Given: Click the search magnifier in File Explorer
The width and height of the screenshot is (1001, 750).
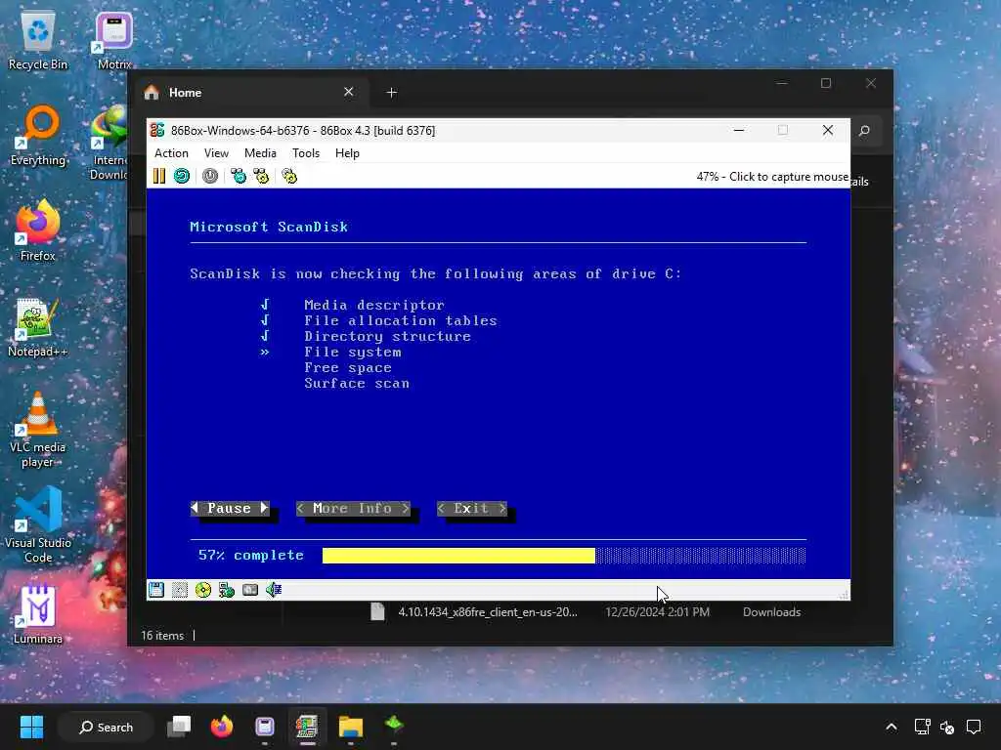Looking at the screenshot, I should (864, 131).
